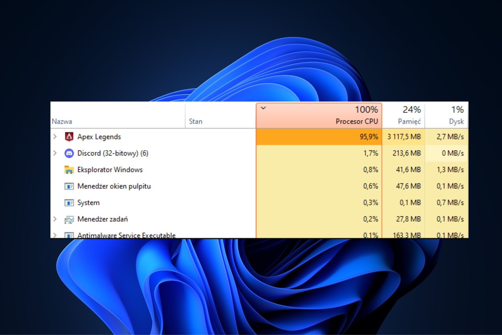Click the Discord app icon
The width and height of the screenshot is (502, 335).
(x=69, y=153)
